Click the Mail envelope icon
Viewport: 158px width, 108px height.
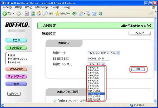(82, 14)
